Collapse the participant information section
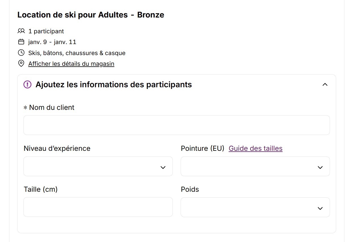The width and height of the screenshot is (352, 242). pos(325,84)
